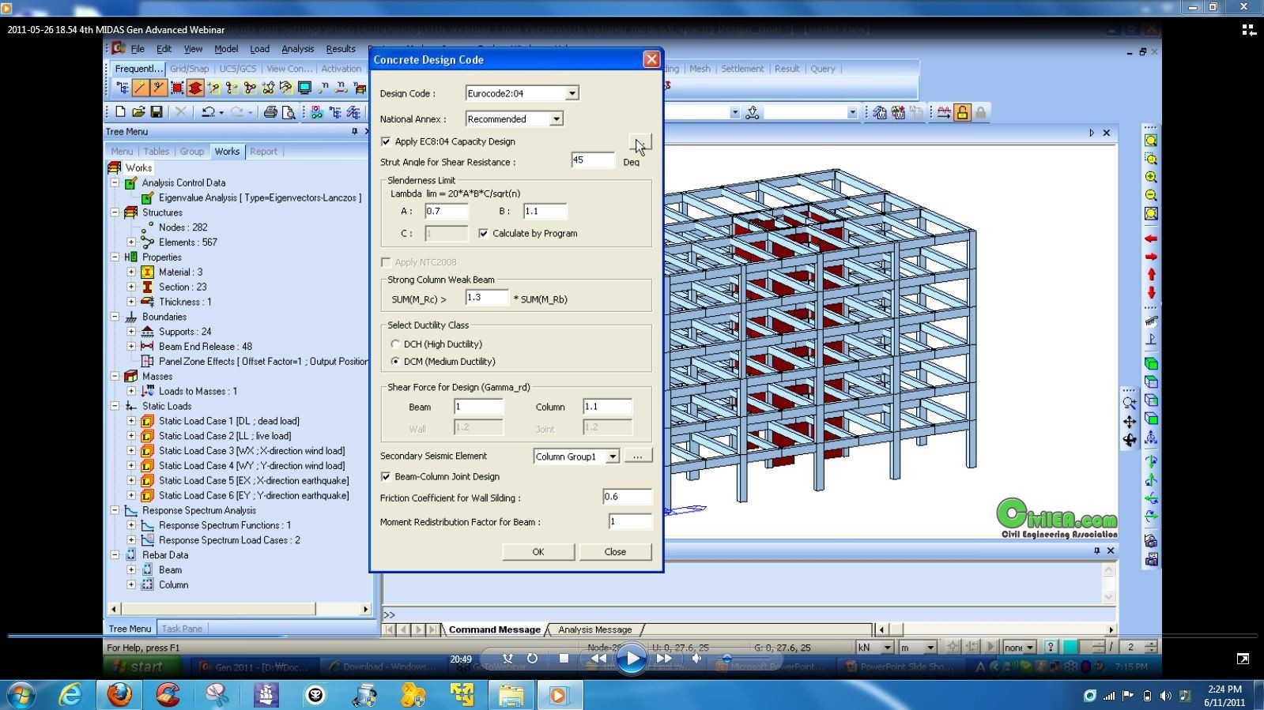The image size is (1264, 710).
Task: Click OK in Concrete Design Code dialog
Action: (538, 551)
